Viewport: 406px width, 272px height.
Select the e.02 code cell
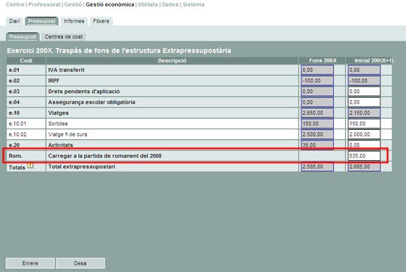click(26, 80)
